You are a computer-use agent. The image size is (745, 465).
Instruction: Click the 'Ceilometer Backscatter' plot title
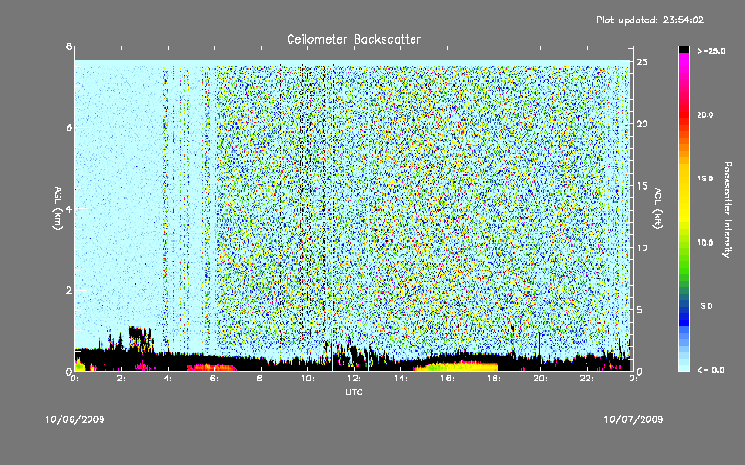click(354, 39)
